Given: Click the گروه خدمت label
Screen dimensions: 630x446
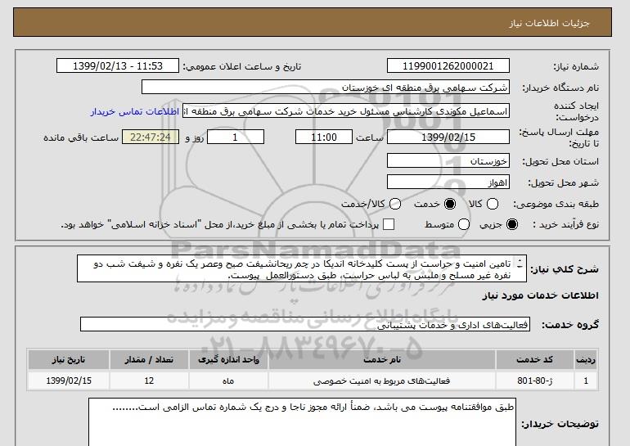Looking at the screenshot, I should pos(570,325).
